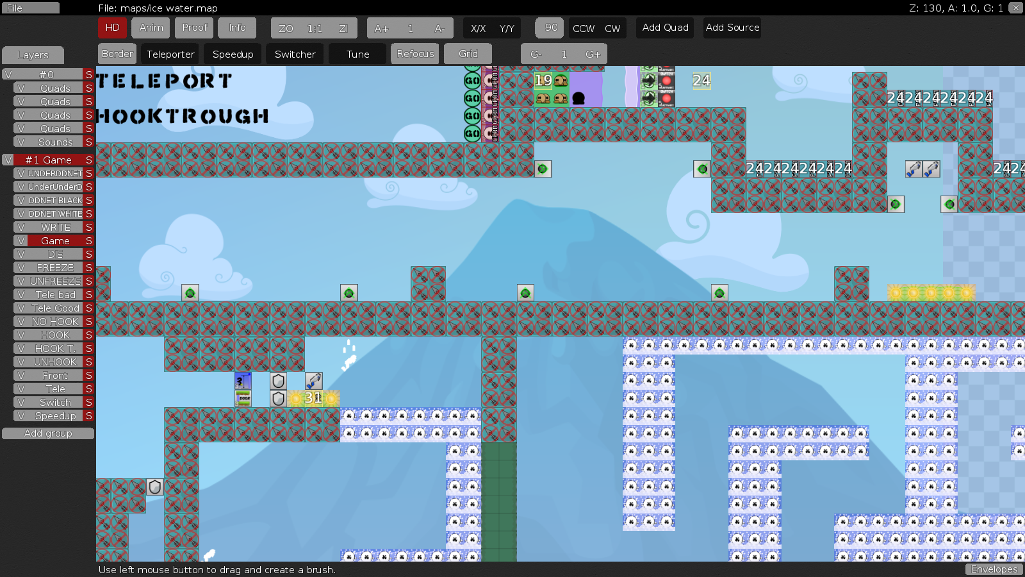Toggle the HD detail button
The image size is (1025, 577).
(x=113, y=28)
